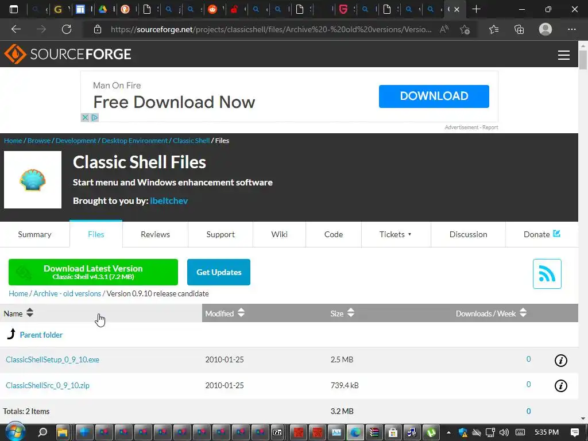This screenshot has height=441, width=588.
Task: Download ClassicShellSrc_0_9_10.zip
Action: pyautogui.click(x=48, y=385)
